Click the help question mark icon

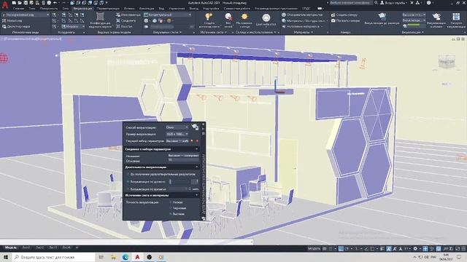(x=428, y=3)
